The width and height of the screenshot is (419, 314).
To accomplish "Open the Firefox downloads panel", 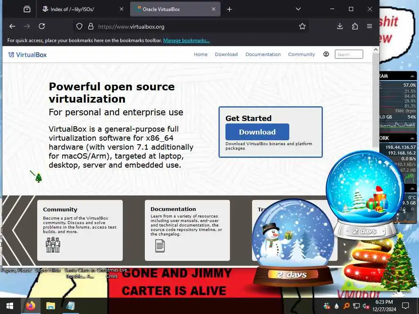I will coord(340,26).
